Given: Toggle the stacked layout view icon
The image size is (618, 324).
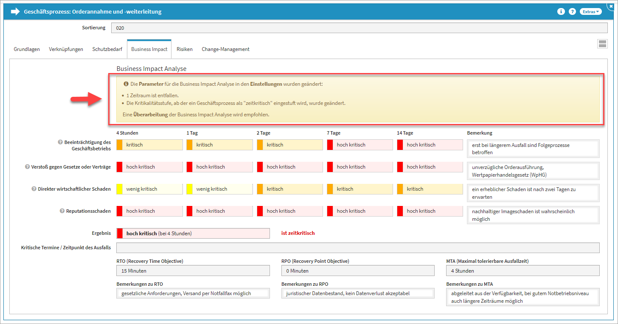Looking at the screenshot, I should tap(602, 44).
